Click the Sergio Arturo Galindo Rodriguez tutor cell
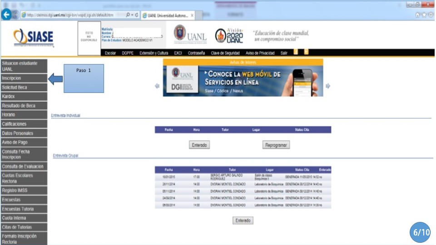This screenshot has height=245, width=436. pos(227,177)
